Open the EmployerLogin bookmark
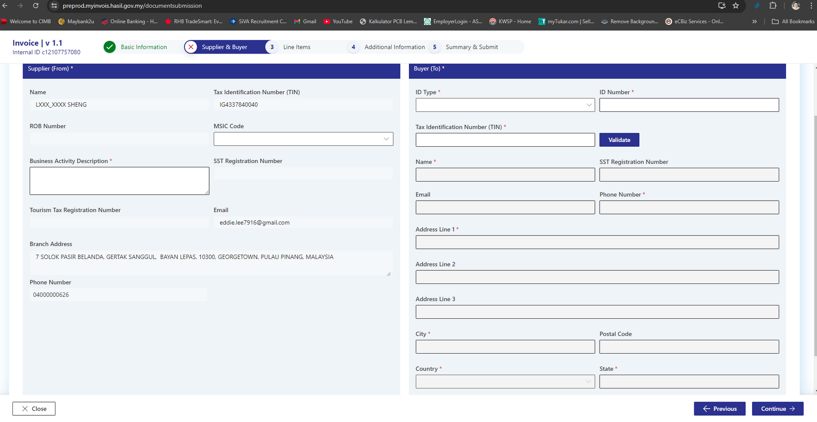 click(x=453, y=22)
